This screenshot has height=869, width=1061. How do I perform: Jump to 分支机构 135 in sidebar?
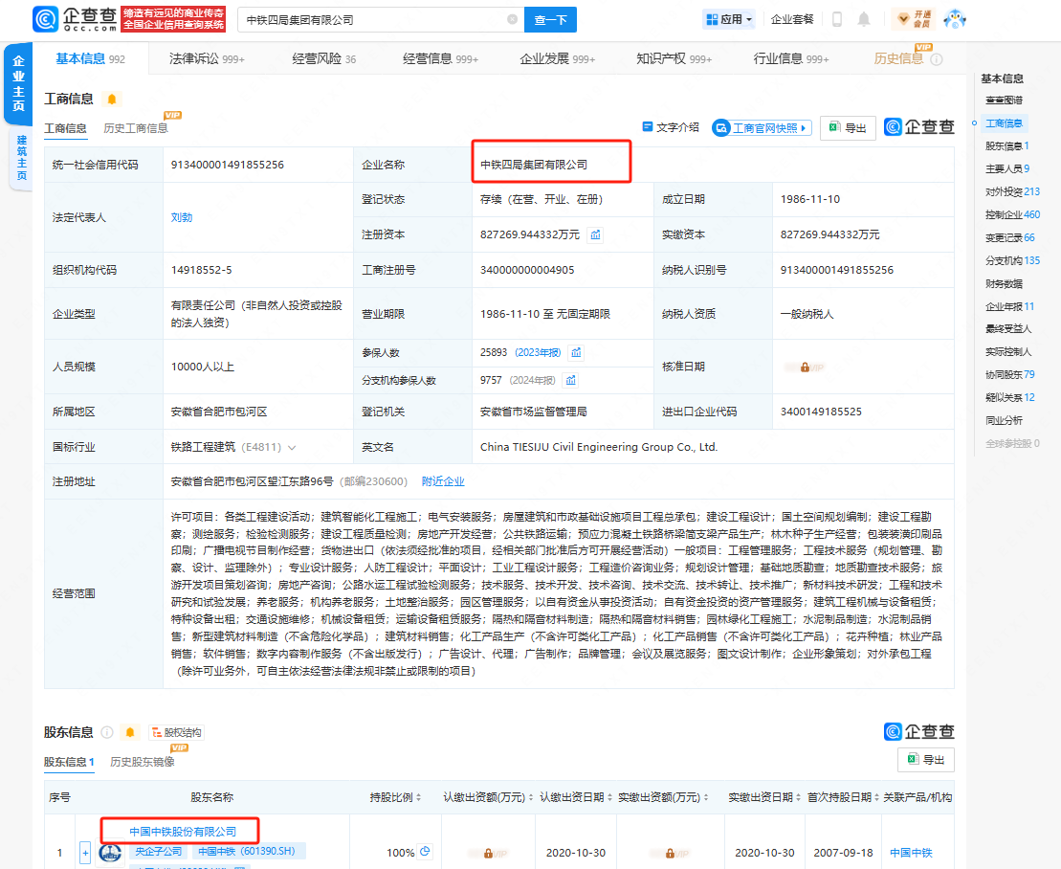pyautogui.click(x=1012, y=260)
